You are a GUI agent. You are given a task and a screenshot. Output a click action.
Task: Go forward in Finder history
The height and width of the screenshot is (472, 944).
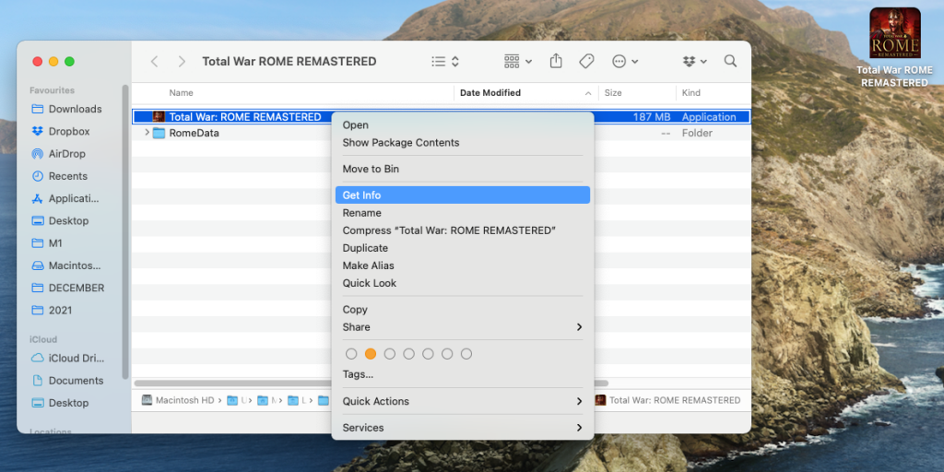coord(182,62)
